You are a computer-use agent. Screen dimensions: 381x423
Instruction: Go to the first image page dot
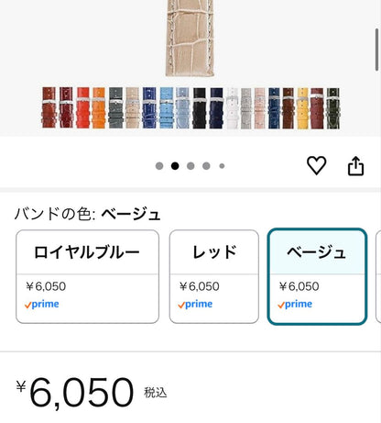click(159, 166)
